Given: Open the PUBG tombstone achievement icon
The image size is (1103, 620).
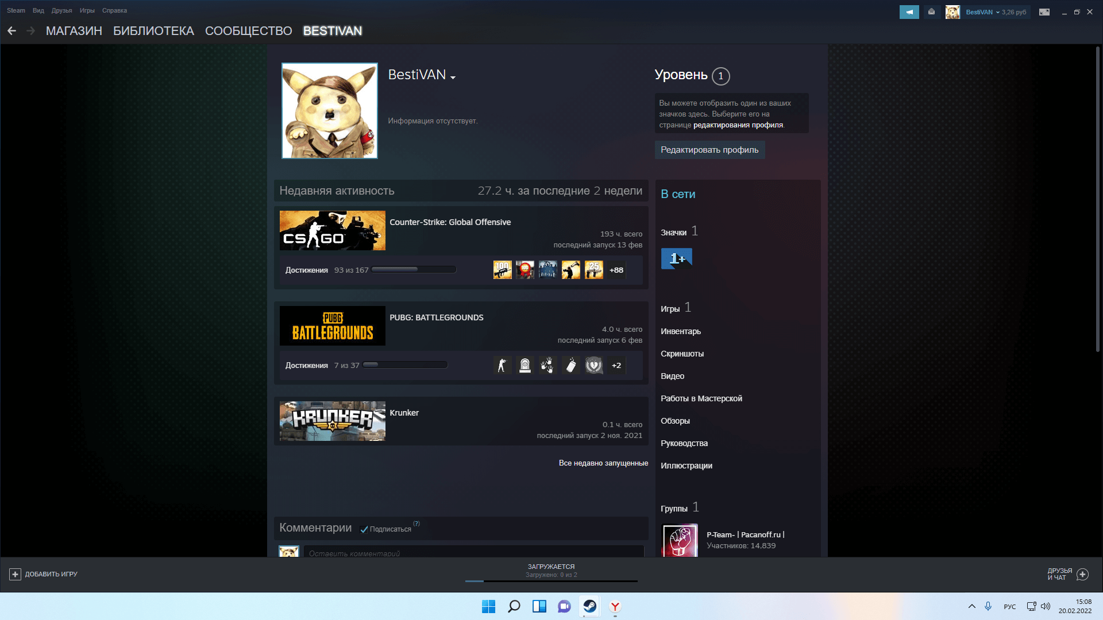Looking at the screenshot, I should pyautogui.click(x=525, y=365).
